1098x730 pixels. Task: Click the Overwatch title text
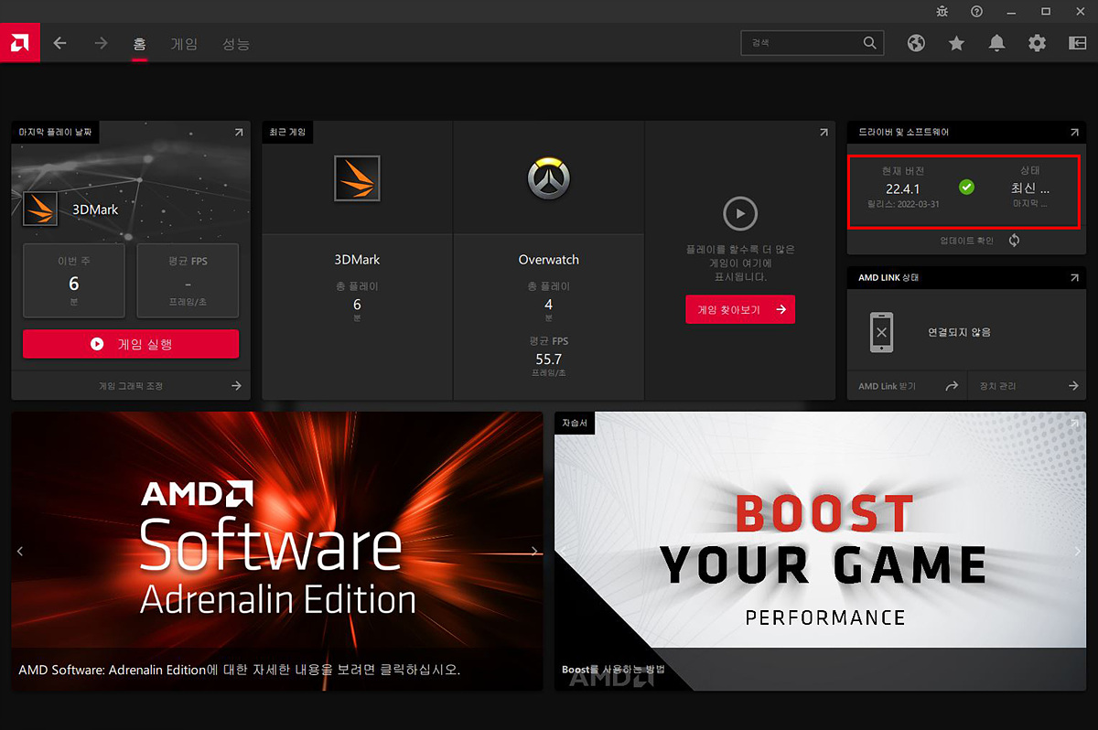tap(549, 260)
